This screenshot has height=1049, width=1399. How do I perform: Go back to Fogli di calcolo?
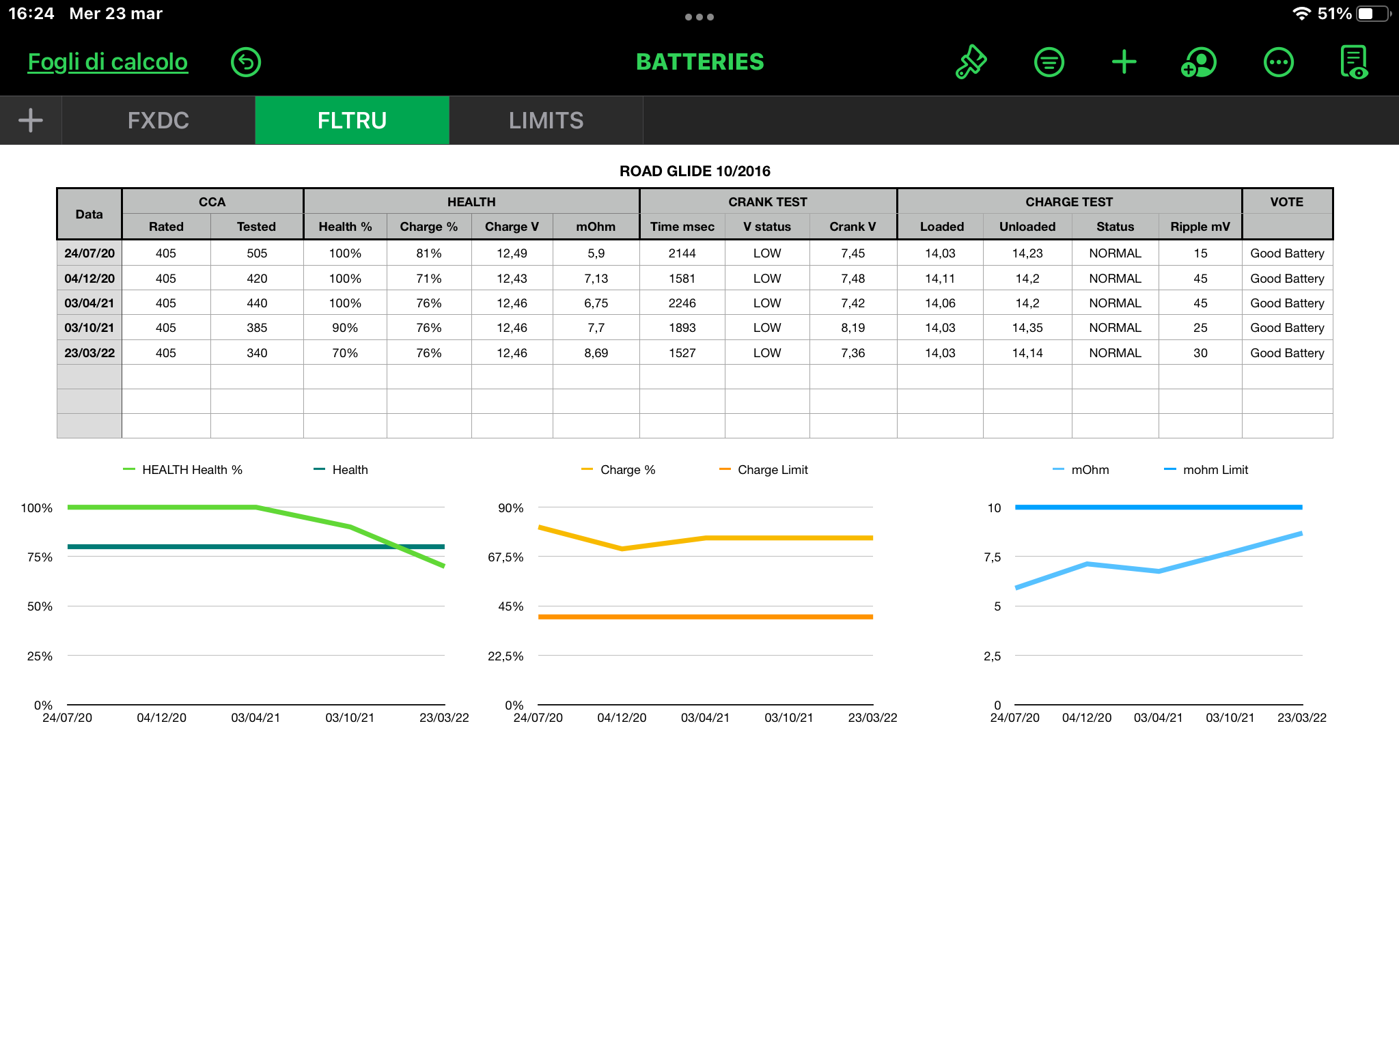[x=108, y=62]
